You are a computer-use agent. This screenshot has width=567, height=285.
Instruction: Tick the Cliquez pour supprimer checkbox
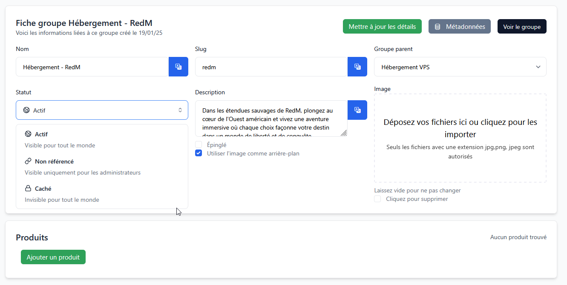(377, 199)
